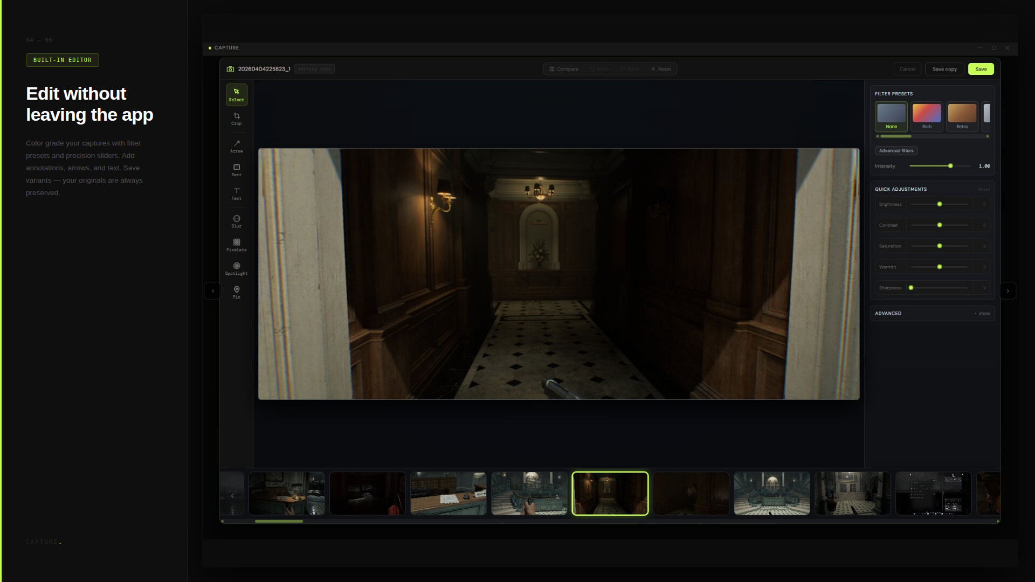Image resolution: width=1035 pixels, height=582 pixels.
Task: Choose the Arrow annotation tool
Action: point(236,146)
